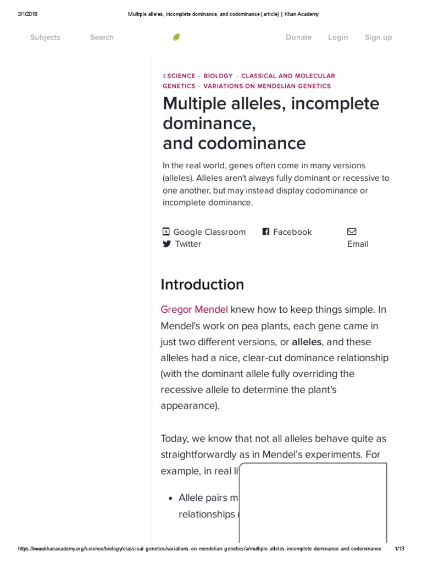Image resolution: width=422 pixels, height=563 pixels.
Task: Open the Subjects menu
Action: pos(45,37)
